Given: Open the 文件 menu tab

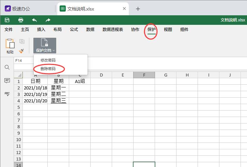Looking at the screenshot, I should coord(9,29).
